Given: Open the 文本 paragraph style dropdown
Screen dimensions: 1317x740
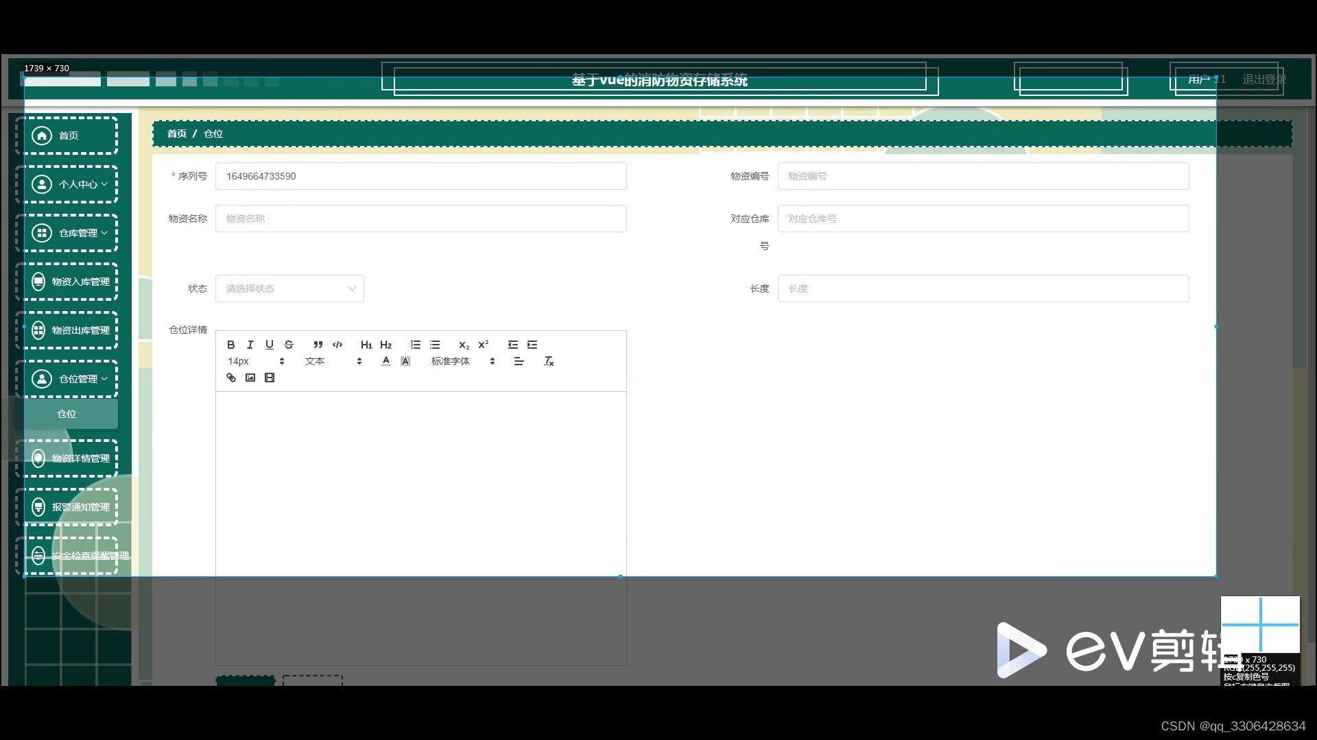Looking at the screenshot, I should click(333, 361).
